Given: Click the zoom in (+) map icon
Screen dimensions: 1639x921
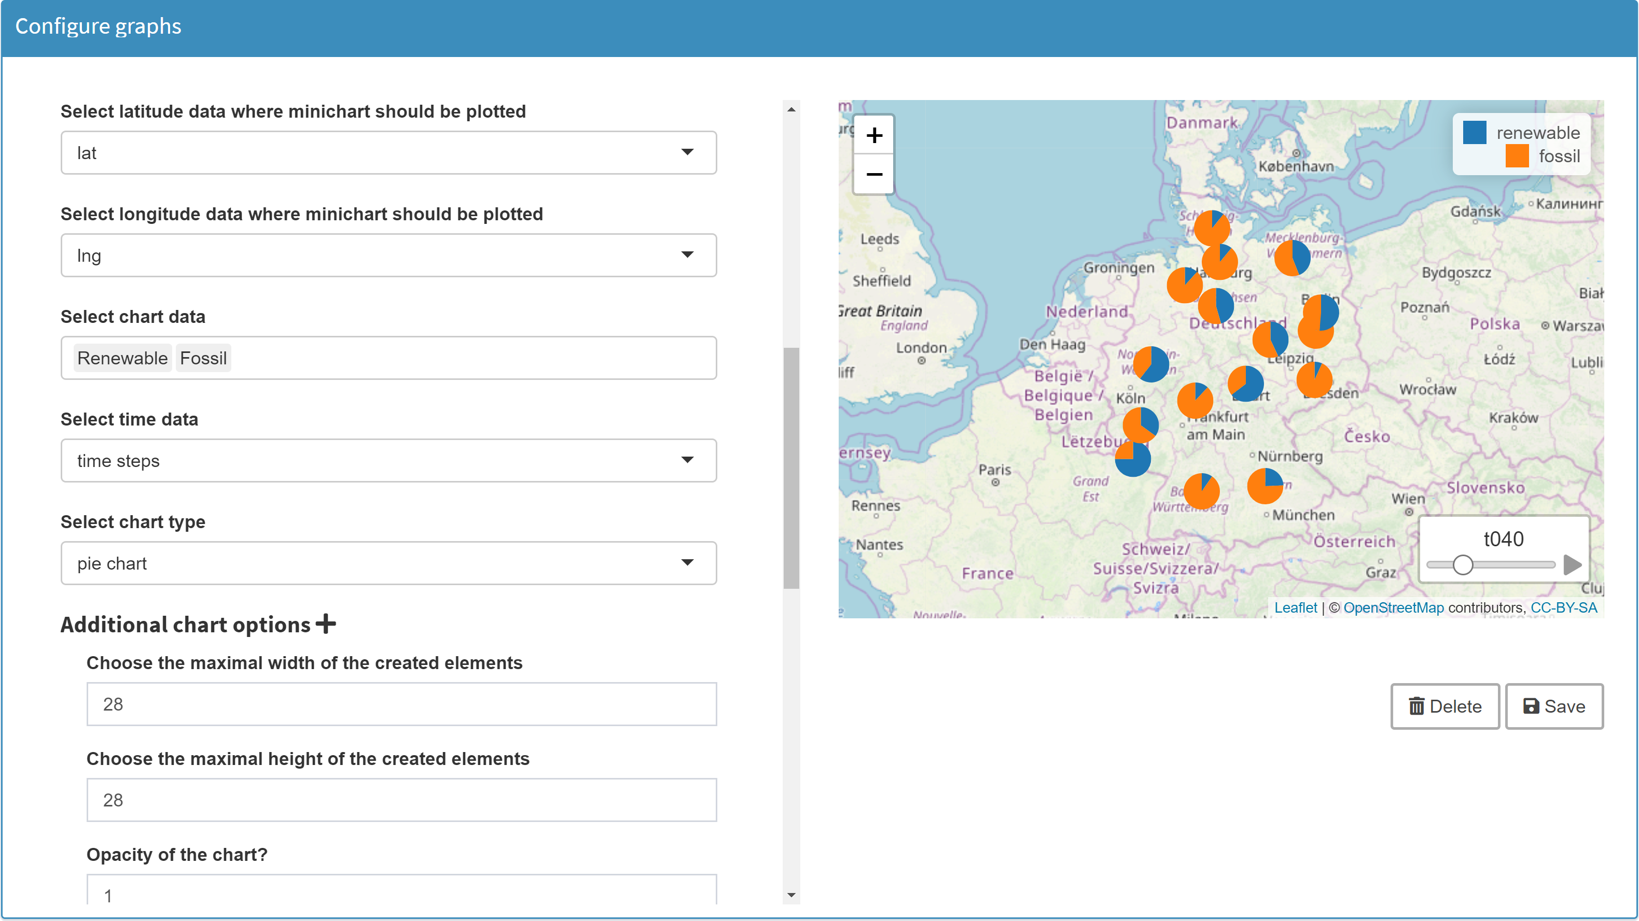Looking at the screenshot, I should pyautogui.click(x=873, y=134).
